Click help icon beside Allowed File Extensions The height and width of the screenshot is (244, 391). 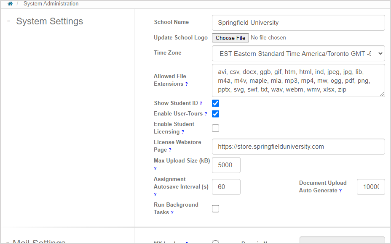point(187,84)
